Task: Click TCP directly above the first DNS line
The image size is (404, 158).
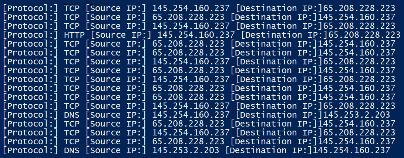Action: pos(72,106)
